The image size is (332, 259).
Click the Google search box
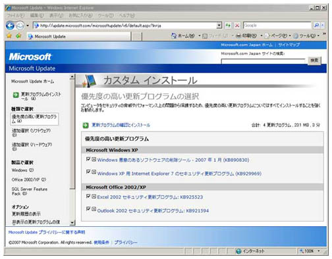(277, 26)
